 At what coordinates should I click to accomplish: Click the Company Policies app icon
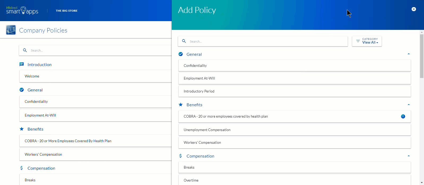[11, 30]
